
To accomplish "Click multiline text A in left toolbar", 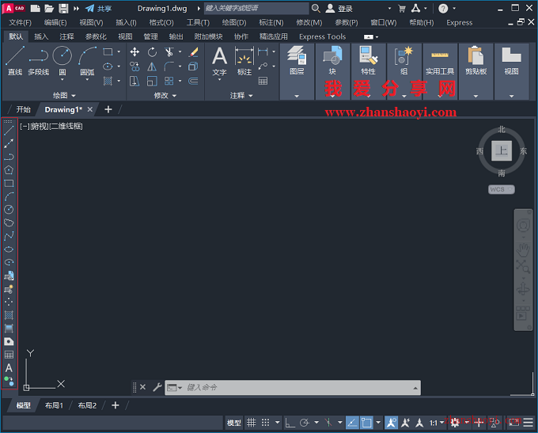I will (x=9, y=368).
